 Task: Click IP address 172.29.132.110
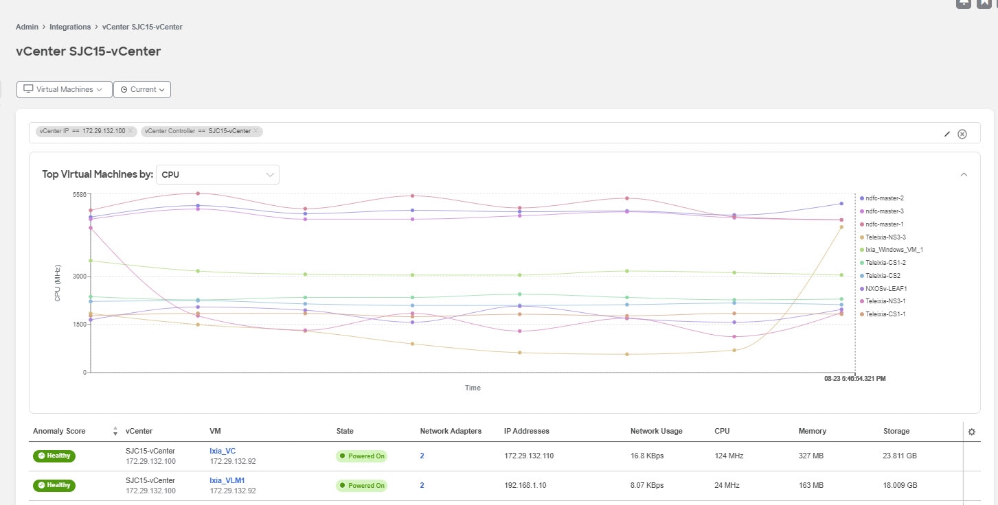529,456
